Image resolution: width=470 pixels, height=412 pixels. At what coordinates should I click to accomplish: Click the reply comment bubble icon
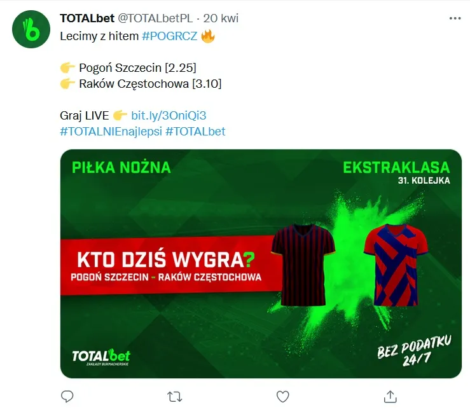(67, 396)
